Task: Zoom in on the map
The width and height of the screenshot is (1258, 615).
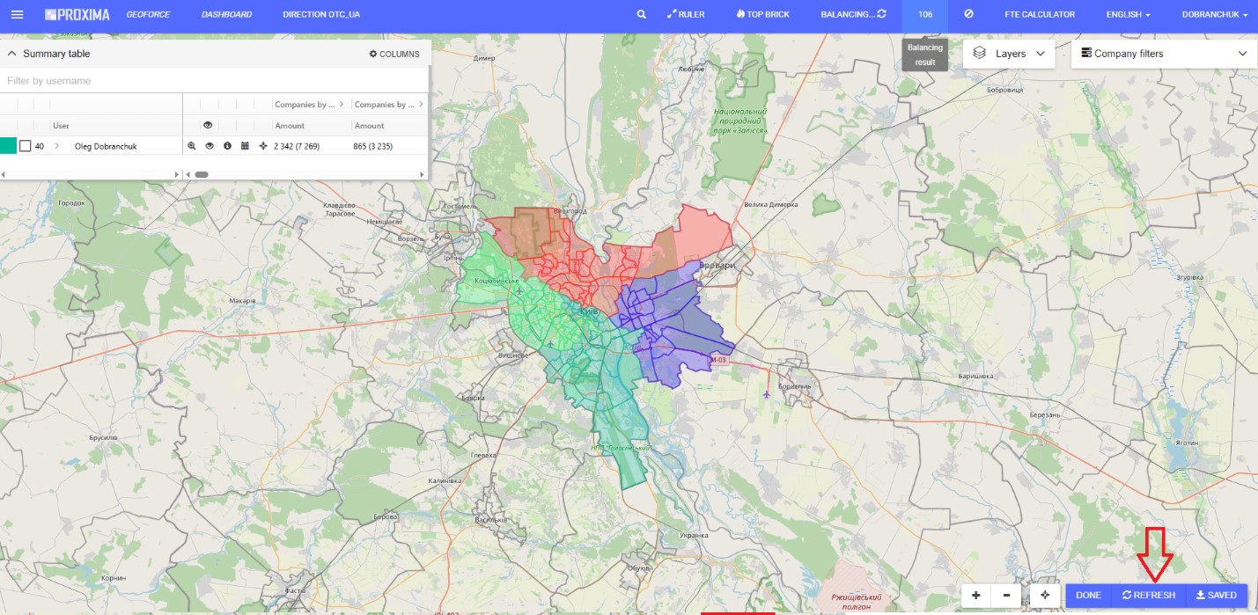Action: coord(976,596)
